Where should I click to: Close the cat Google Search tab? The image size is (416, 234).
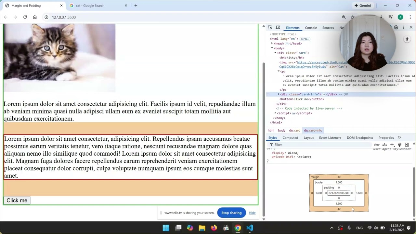pyautogui.click(x=126, y=6)
